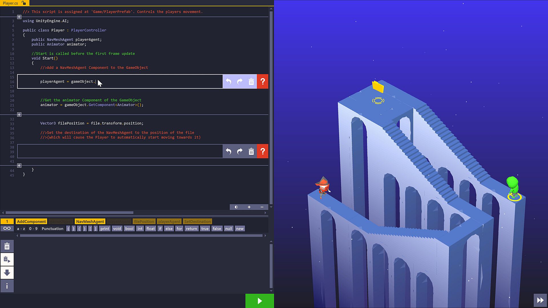Click redo arrow on the first code box

click(240, 82)
